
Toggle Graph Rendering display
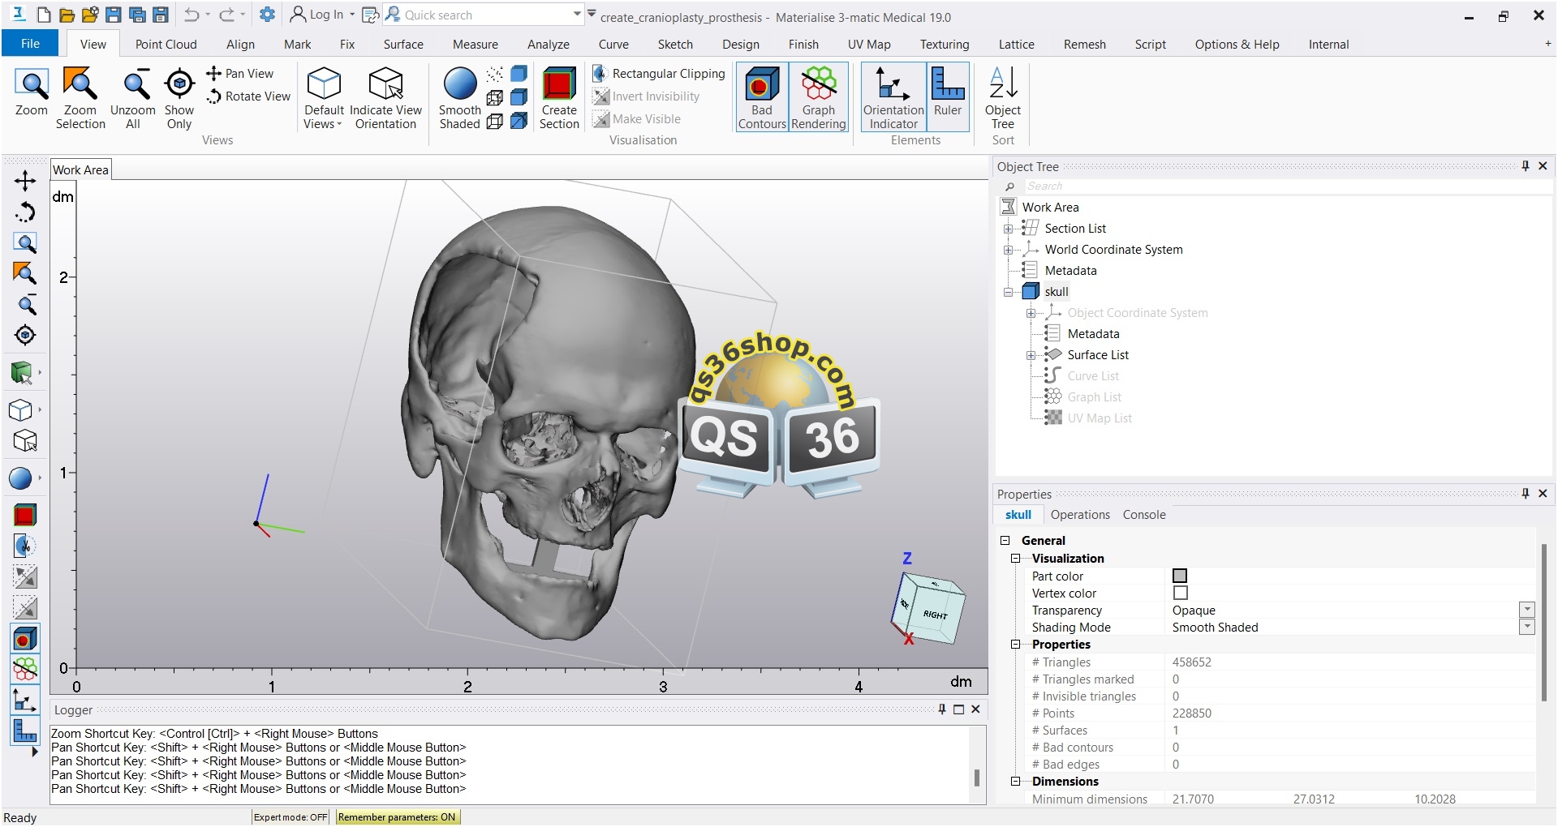(x=819, y=98)
